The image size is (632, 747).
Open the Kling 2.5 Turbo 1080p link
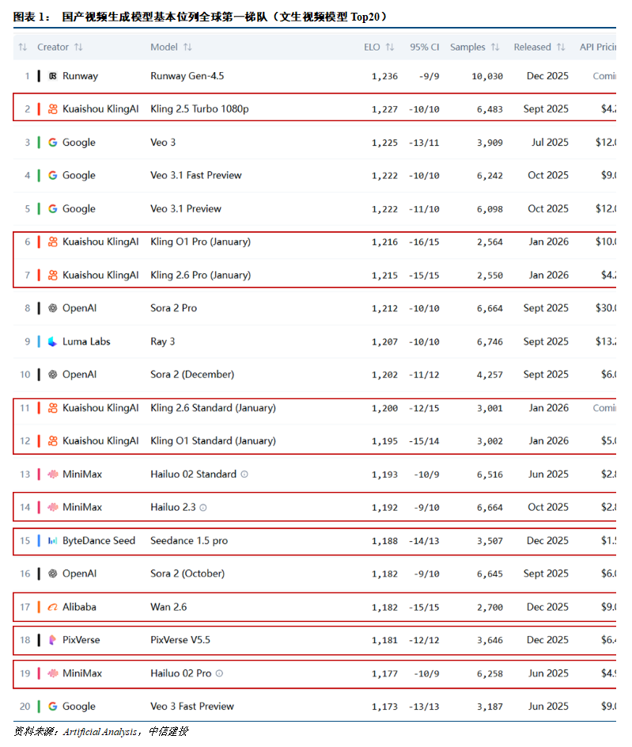[199, 109]
